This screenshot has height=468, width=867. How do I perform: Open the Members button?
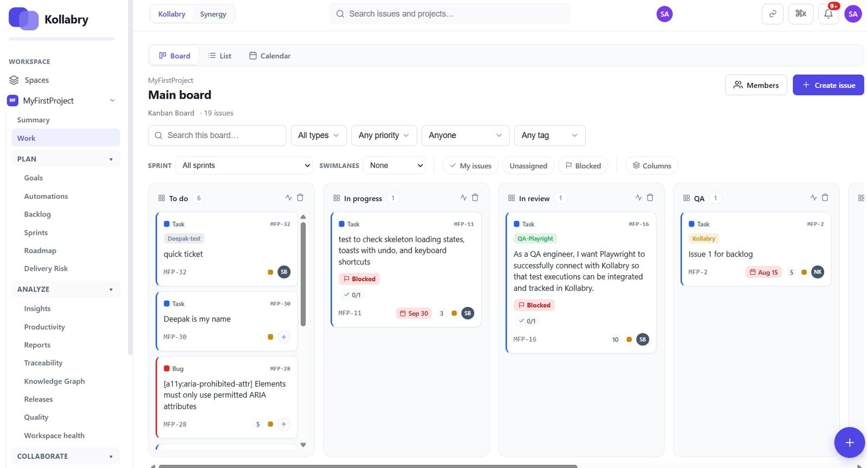pyautogui.click(x=756, y=85)
